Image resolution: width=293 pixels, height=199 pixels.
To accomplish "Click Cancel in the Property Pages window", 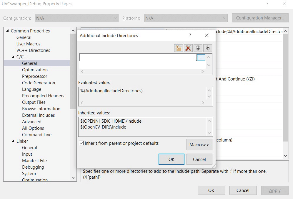I will coord(243,190).
